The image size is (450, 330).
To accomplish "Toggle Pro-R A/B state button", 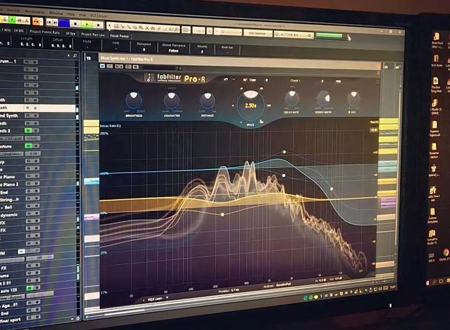I will (x=245, y=80).
